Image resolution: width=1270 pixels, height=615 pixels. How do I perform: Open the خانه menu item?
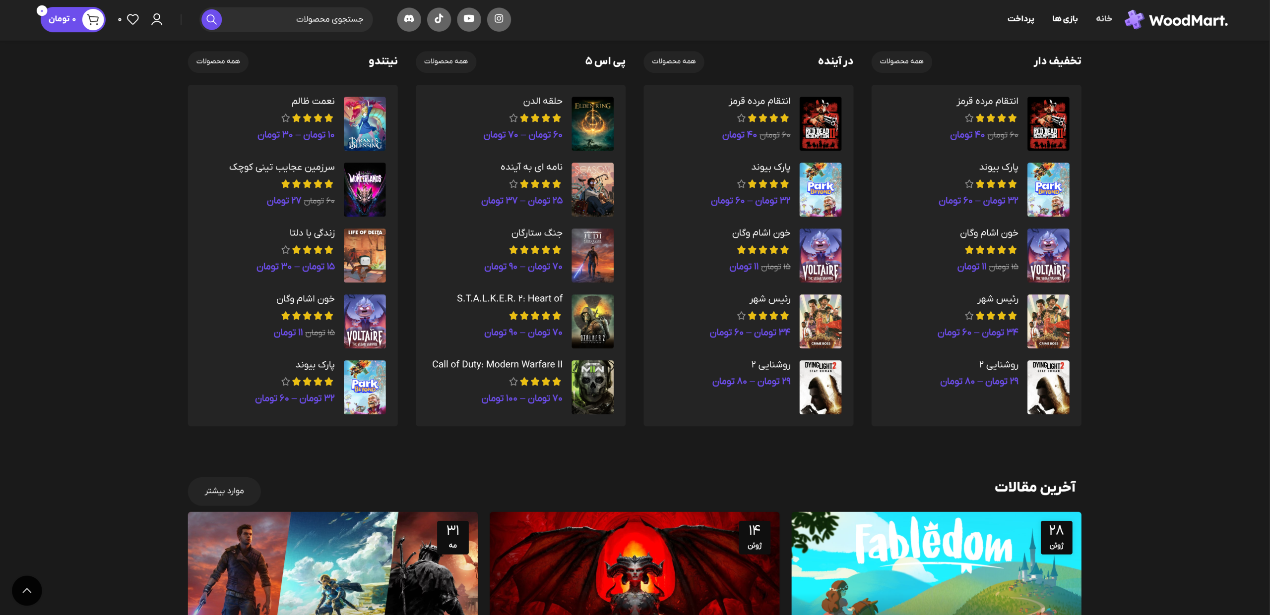tap(1104, 19)
